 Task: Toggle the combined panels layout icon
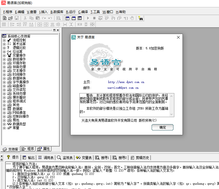tap(80, 18)
